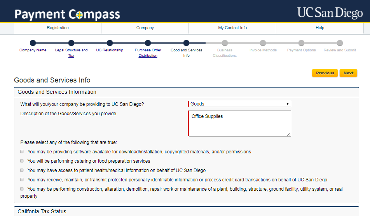The image size is (370, 216).
Task: Click the Previous button
Action: pos(325,73)
